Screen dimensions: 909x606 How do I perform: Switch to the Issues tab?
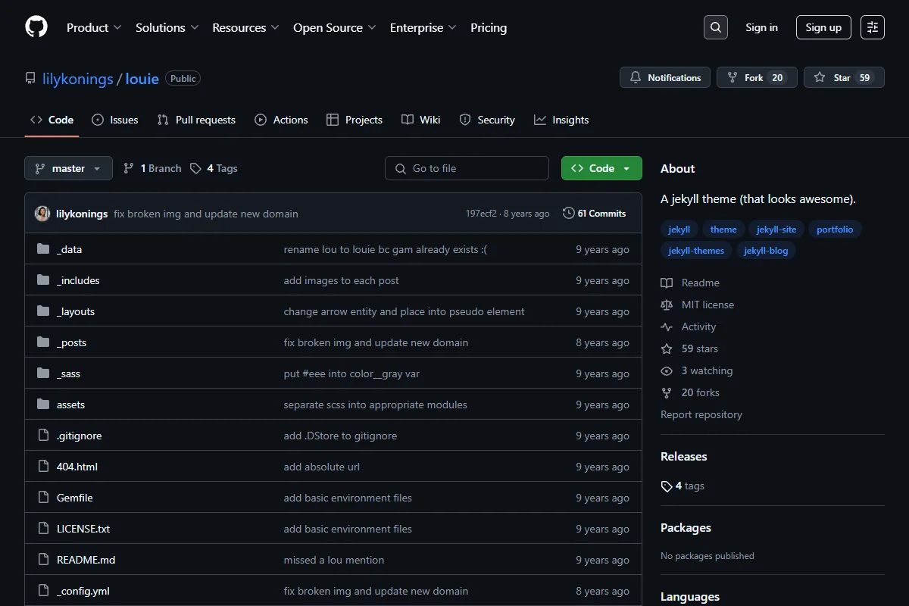click(x=115, y=120)
